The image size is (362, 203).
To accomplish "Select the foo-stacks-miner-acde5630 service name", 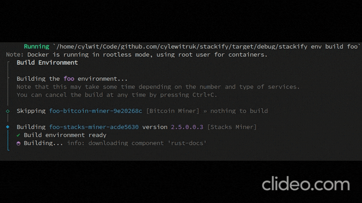I will tap(94, 127).
